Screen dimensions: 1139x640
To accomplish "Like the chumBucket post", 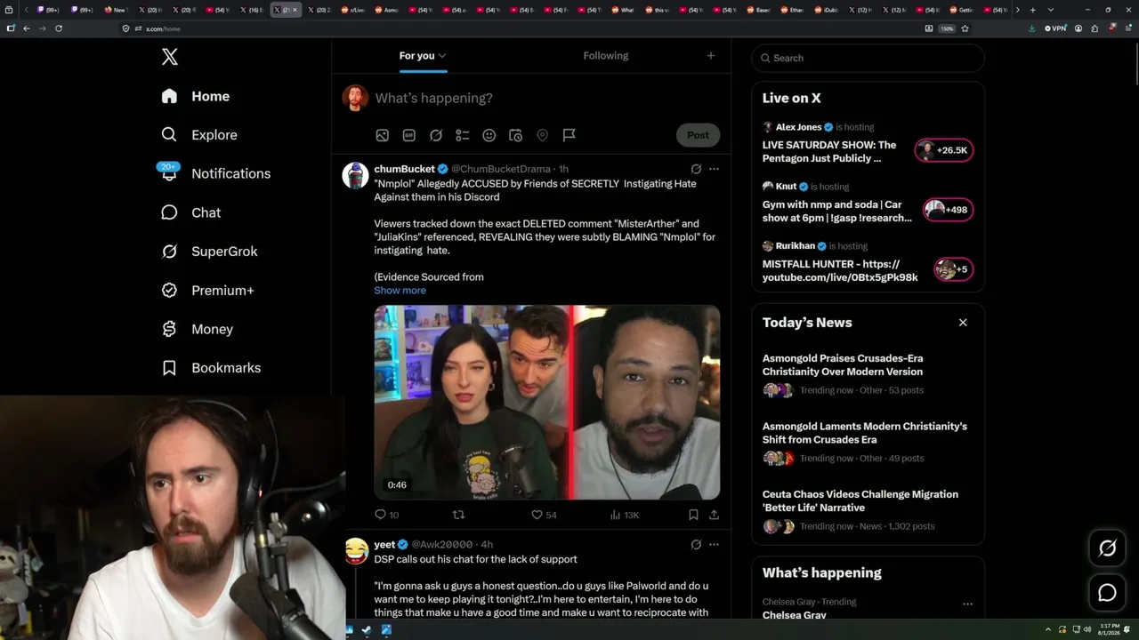I will [x=544, y=515].
